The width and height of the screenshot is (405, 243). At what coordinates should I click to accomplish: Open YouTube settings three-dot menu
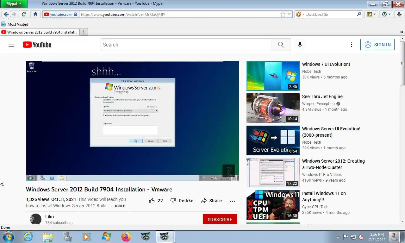pos(351,45)
